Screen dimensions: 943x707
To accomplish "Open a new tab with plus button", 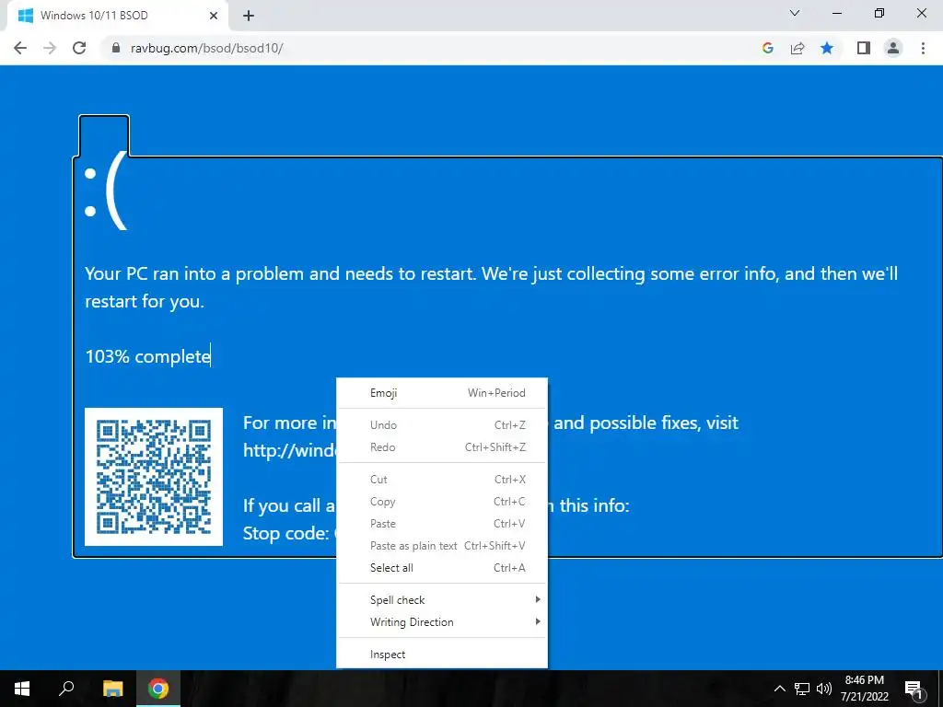I will [x=249, y=16].
